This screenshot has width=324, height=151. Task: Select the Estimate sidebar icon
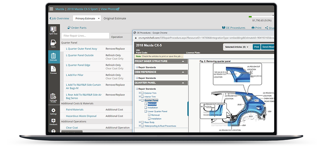point(53,57)
